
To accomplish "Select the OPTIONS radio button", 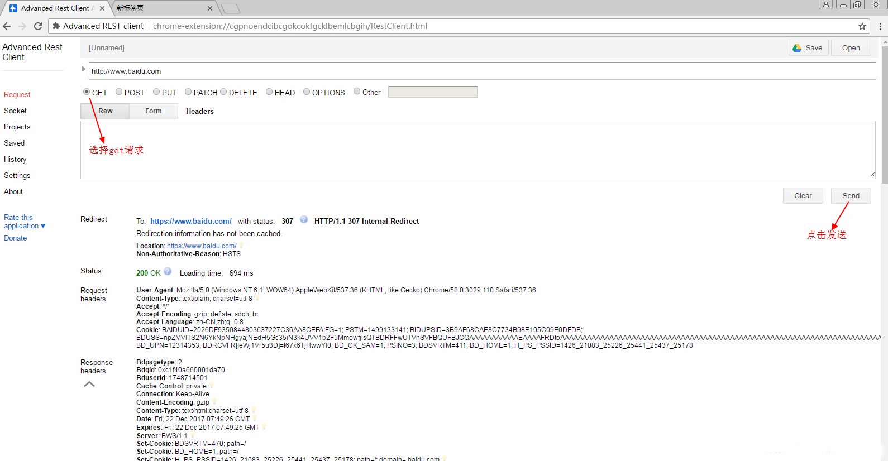I will 307,92.
